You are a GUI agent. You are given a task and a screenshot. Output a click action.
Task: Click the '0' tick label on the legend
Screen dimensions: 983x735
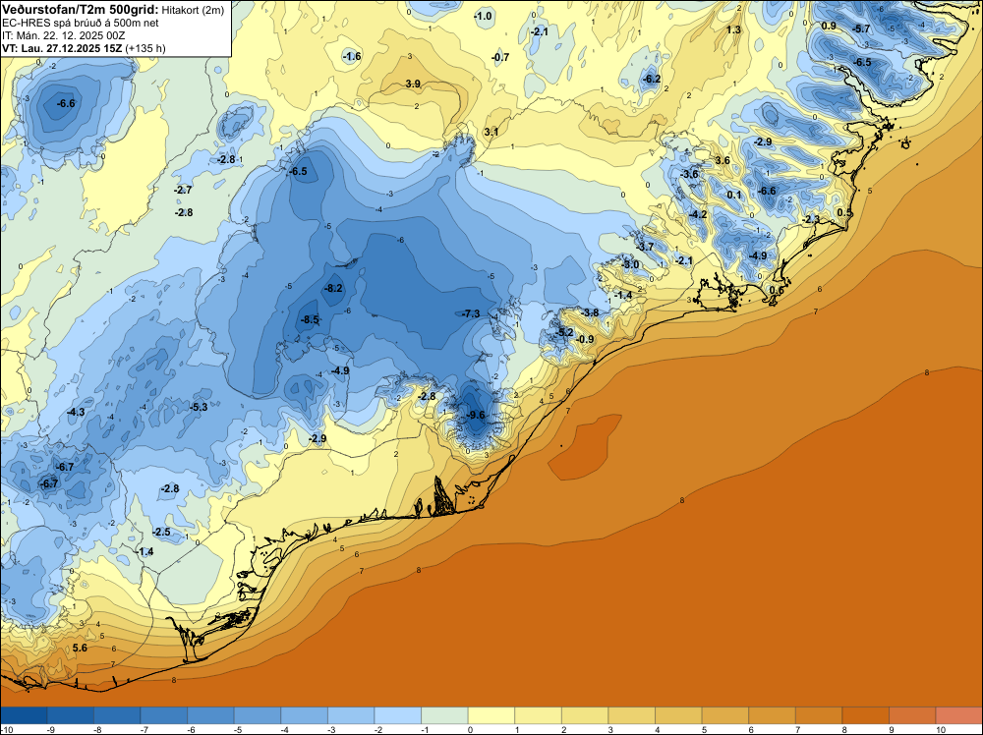click(470, 729)
